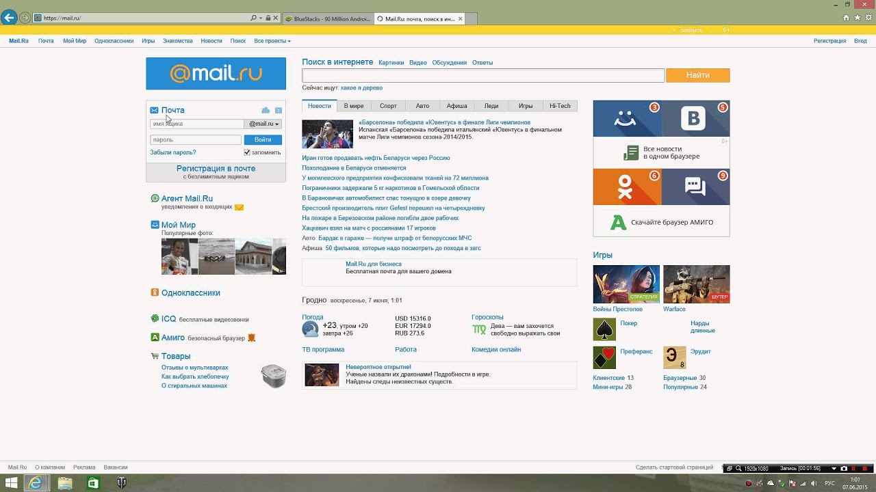The height and width of the screenshot is (492, 876).
Task: Open the Войны Престолов game thumbnail
Action: tap(626, 284)
